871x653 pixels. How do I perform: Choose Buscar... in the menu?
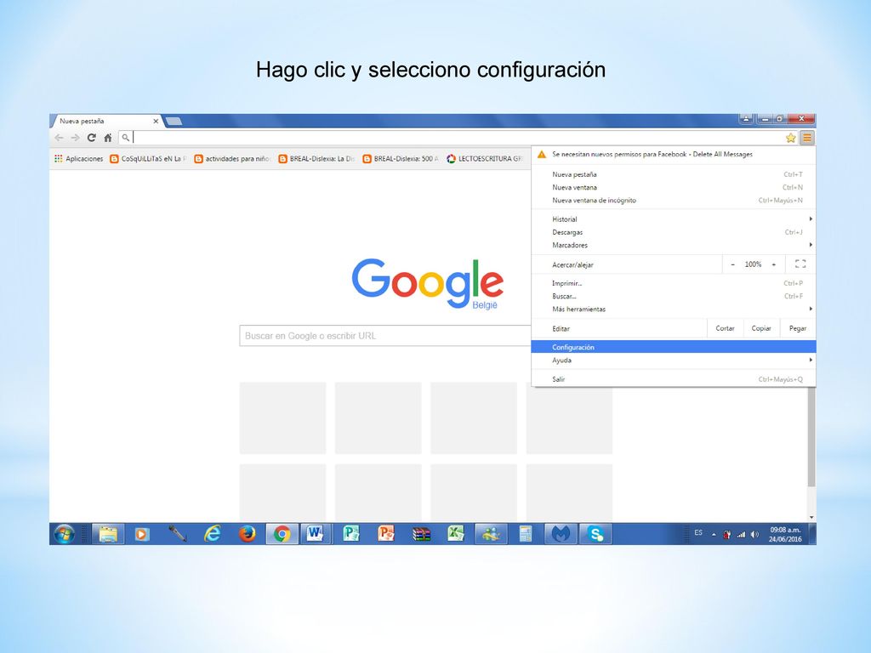pos(674,297)
